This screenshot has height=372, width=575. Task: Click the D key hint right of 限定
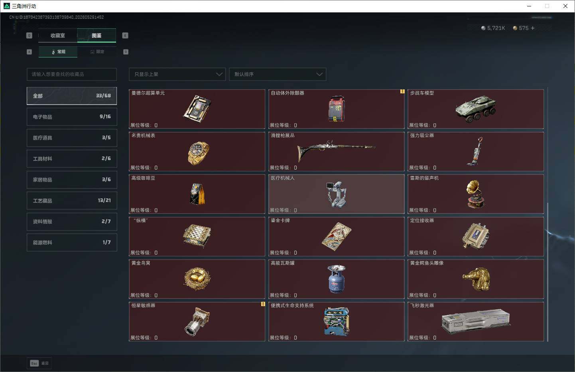[126, 52]
